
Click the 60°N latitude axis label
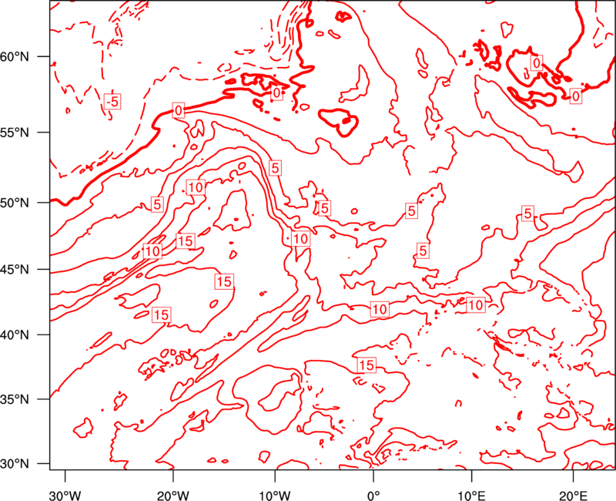click(x=15, y=57)
